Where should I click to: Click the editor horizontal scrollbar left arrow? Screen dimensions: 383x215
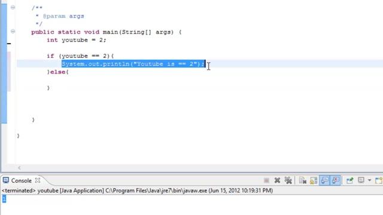coord(19,168)
